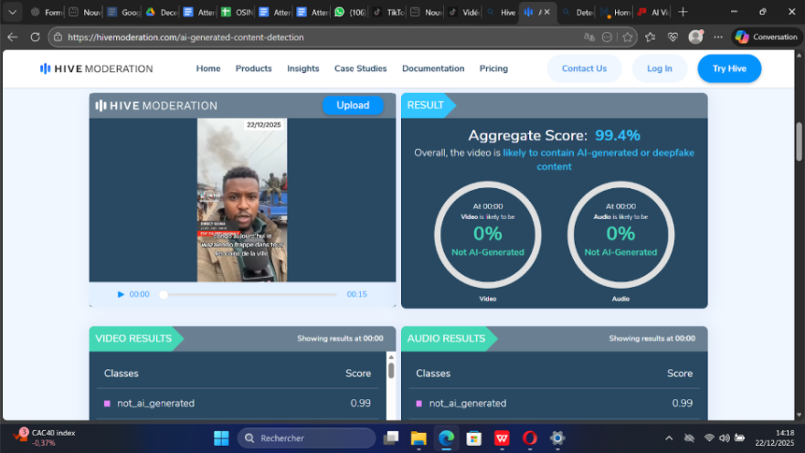This screenshot has height=453, width=805.
Task: Click the Try Hive button
Action: pos(728,68)
